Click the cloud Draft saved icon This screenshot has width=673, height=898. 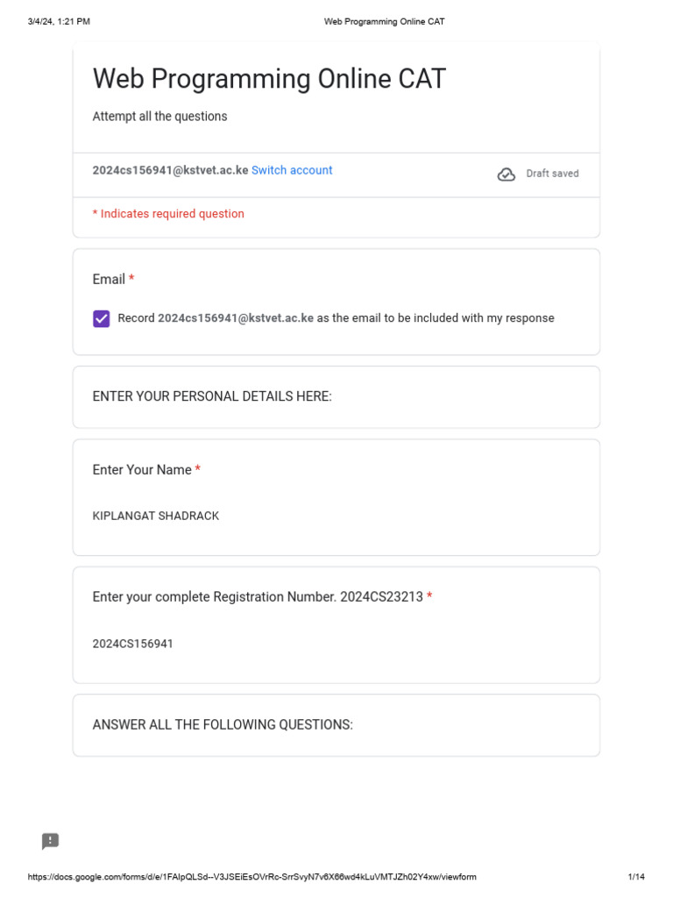(x=507, y=174)
